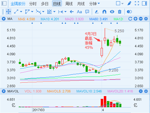Expand the range measure tool options

[65, 12]
